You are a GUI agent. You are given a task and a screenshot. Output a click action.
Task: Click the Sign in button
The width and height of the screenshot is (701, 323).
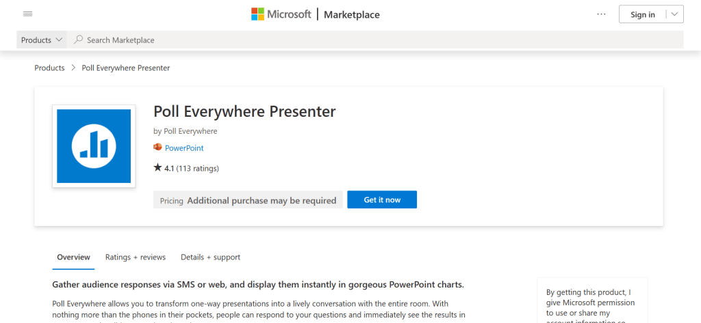pos(642,14)
